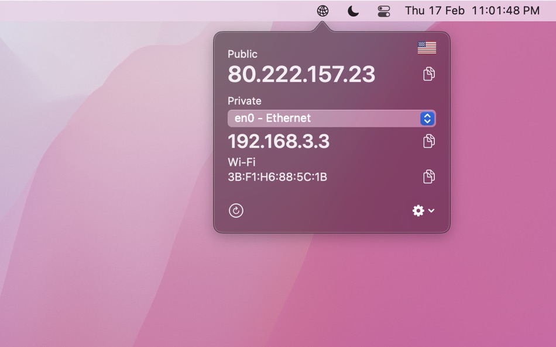Click the Private label

[245, 101]
